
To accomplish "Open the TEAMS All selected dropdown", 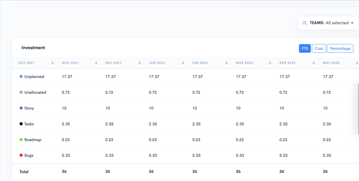I will (328, 23).
